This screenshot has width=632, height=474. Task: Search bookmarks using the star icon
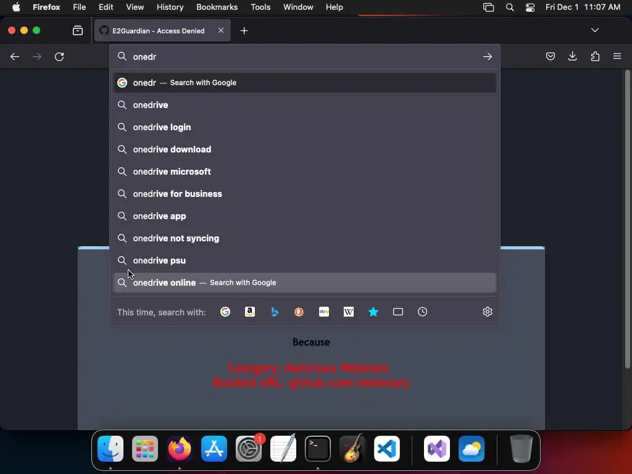point(373,312)
